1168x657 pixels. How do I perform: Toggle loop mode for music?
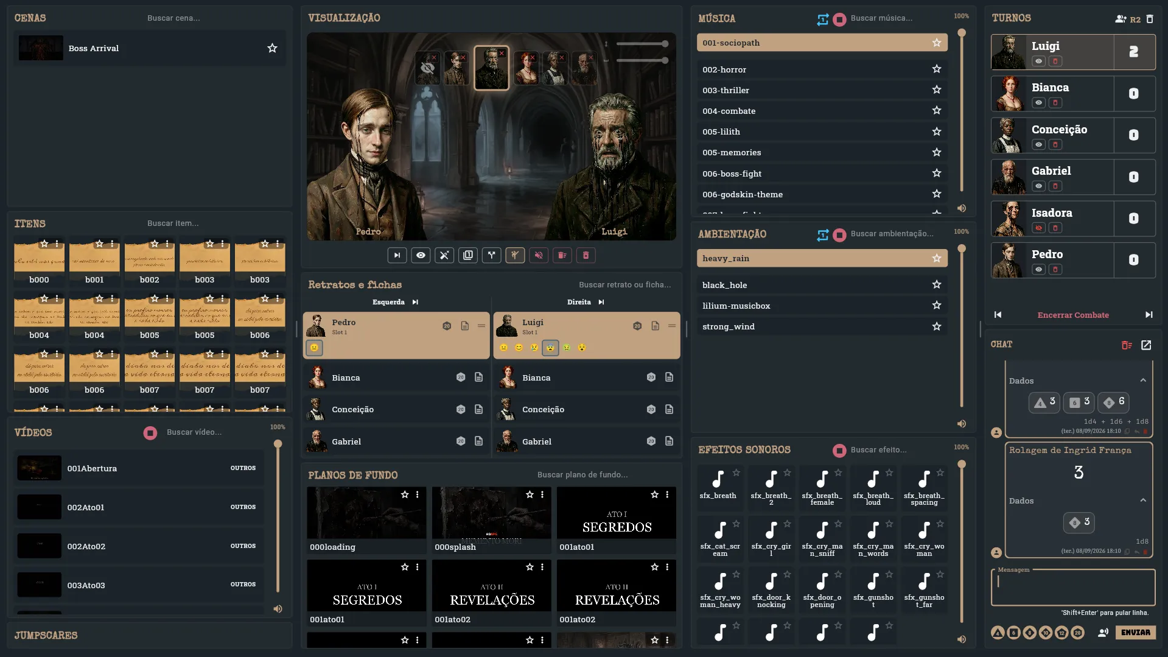pyautogui.click(x=822, y=19)
